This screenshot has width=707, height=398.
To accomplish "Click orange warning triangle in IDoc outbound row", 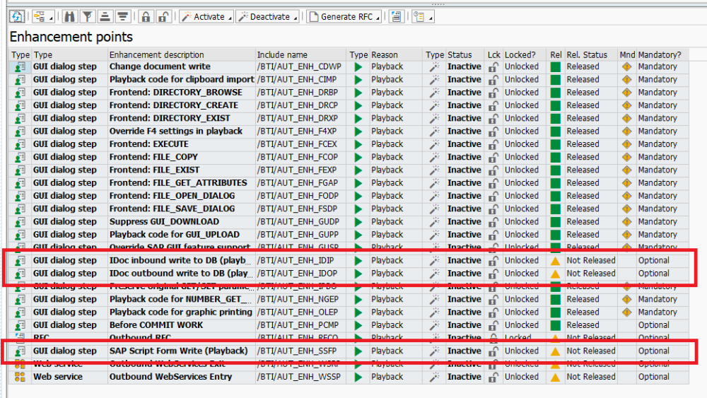I will [x=556, y=274].
